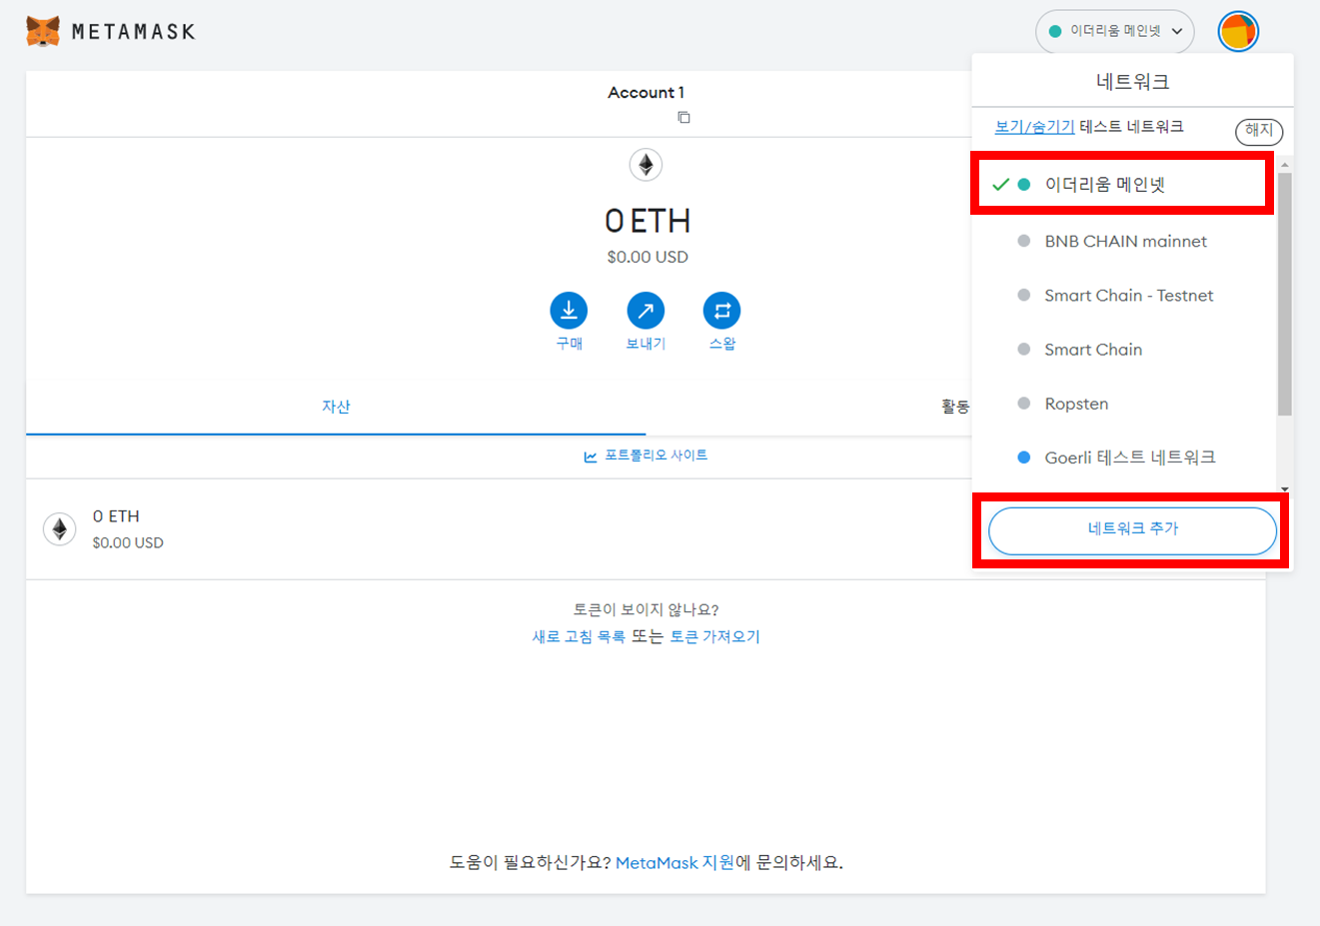Open the 토큰 가져오기 link
1320x926 pixels.
click(714, 637)
